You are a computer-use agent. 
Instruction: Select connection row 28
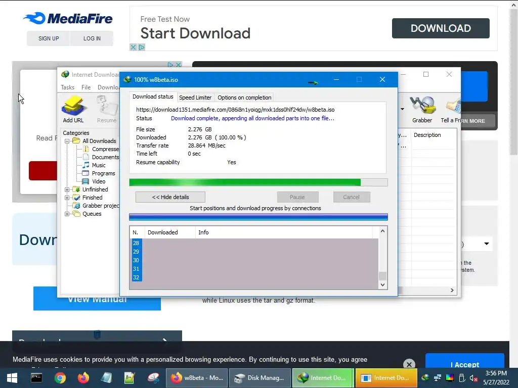click(254, 243)
